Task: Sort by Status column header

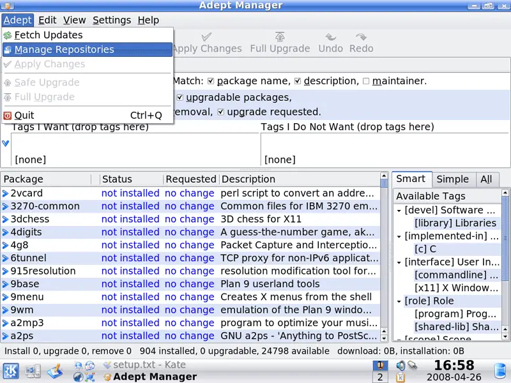Action: tap(131, 179)
